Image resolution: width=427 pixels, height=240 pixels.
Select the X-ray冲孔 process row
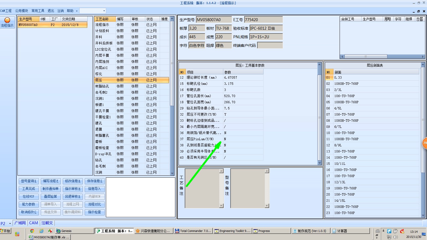tap(132, 154)
